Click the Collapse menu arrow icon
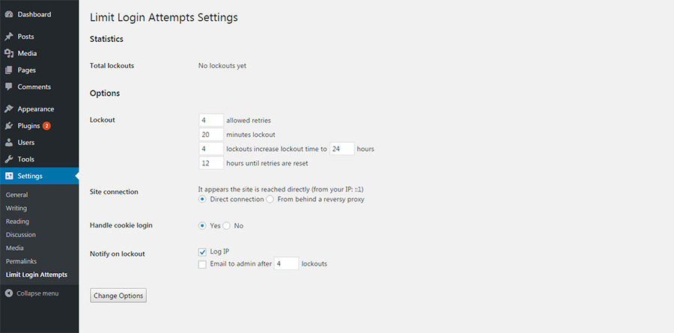The width and height of the screenshot is (674, 333). pos(8,293)
